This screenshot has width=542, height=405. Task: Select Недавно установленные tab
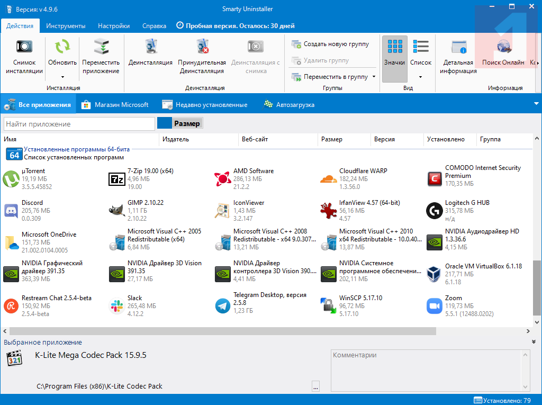pos(205,104)
